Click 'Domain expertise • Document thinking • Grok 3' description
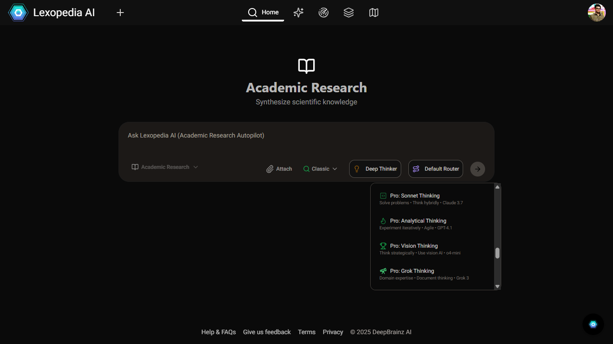 tap(424, 278)
